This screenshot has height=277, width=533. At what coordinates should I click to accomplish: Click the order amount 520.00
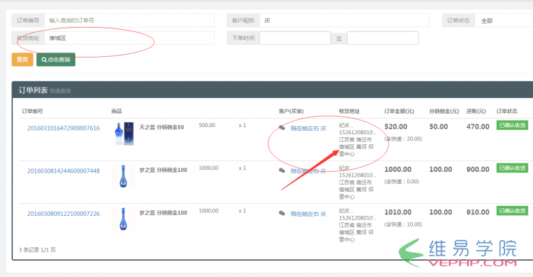(396, 126)
